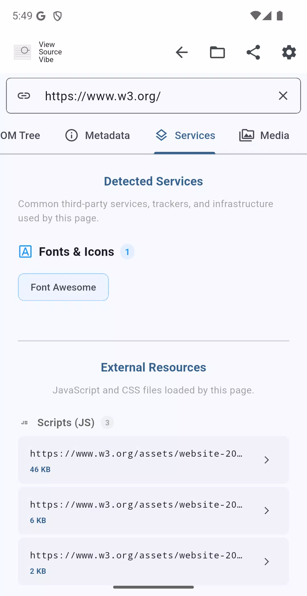This screenshot has height=596, width=307.
Task: Expand the 46 KB script entry chevron
Action: [x=267, y=460]
